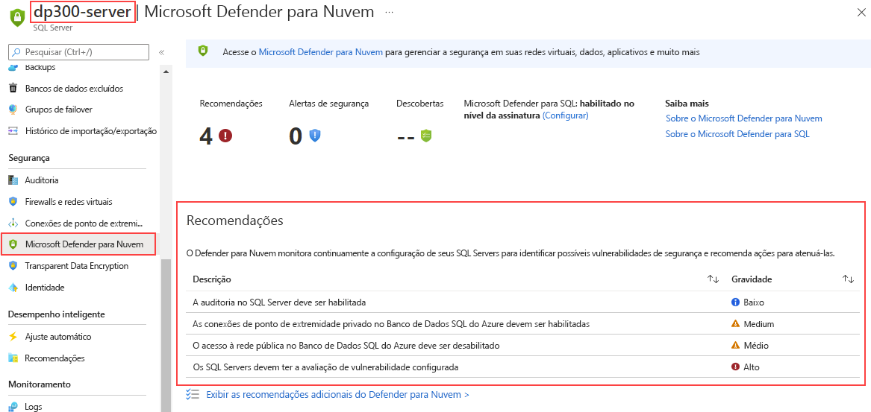This screenshot has height=412, width=871.
Task: Open Identidade settings
Action: pos(45,288)
